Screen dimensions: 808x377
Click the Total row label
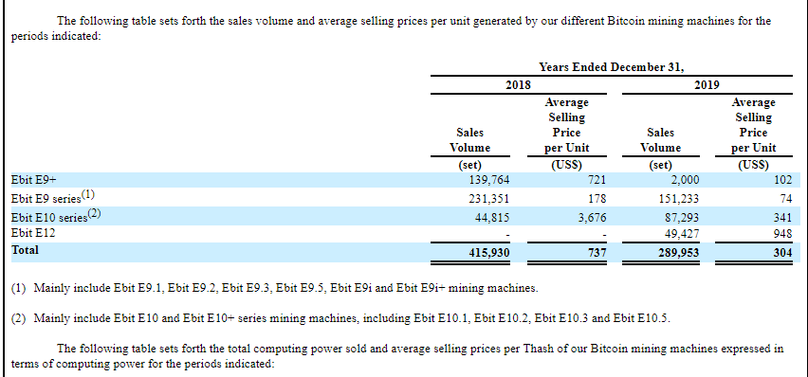(x=25, y=251)
